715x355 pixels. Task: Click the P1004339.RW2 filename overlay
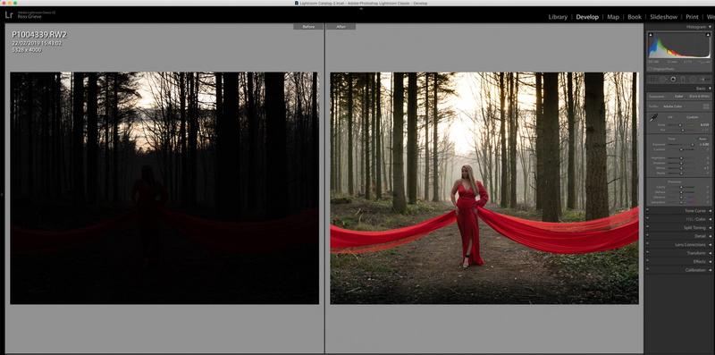(x=39, y=34)
